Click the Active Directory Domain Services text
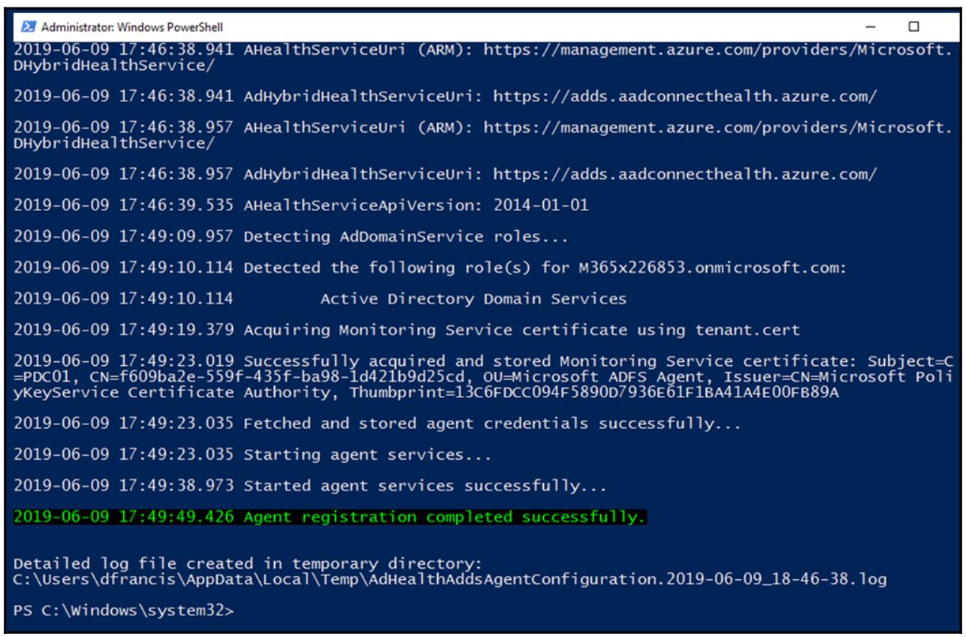The image size is (966, 637). pyautogui.click(x=473, y=299)
